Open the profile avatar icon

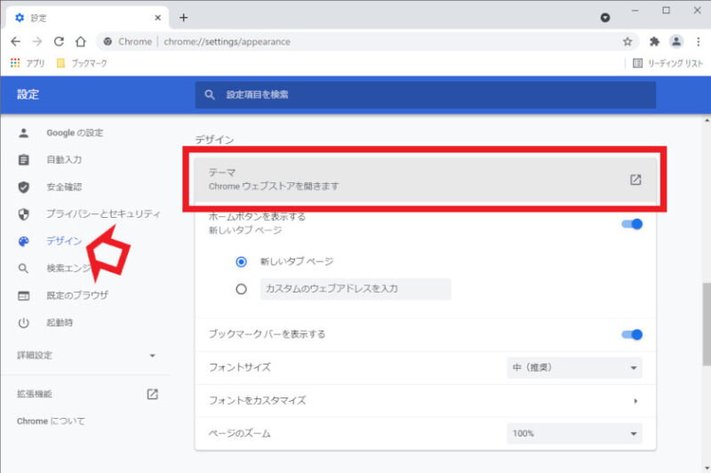pyautogui.click(x=676, y=42)
